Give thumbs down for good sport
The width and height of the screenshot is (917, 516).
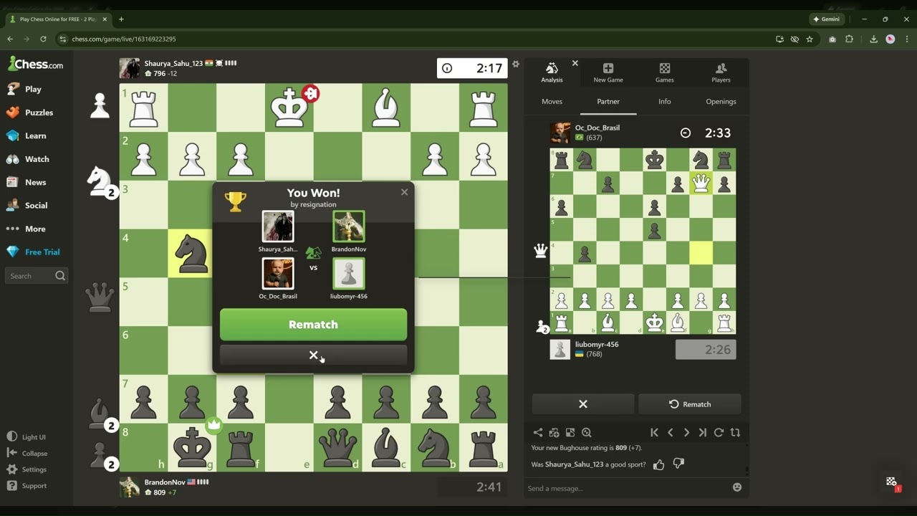pyautogui.click(x=678, y=464)
